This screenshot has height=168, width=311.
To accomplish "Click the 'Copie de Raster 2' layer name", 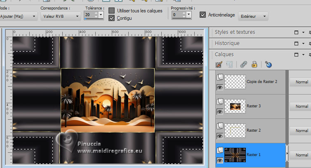I will pyautogui.click(x=262, y=82).
